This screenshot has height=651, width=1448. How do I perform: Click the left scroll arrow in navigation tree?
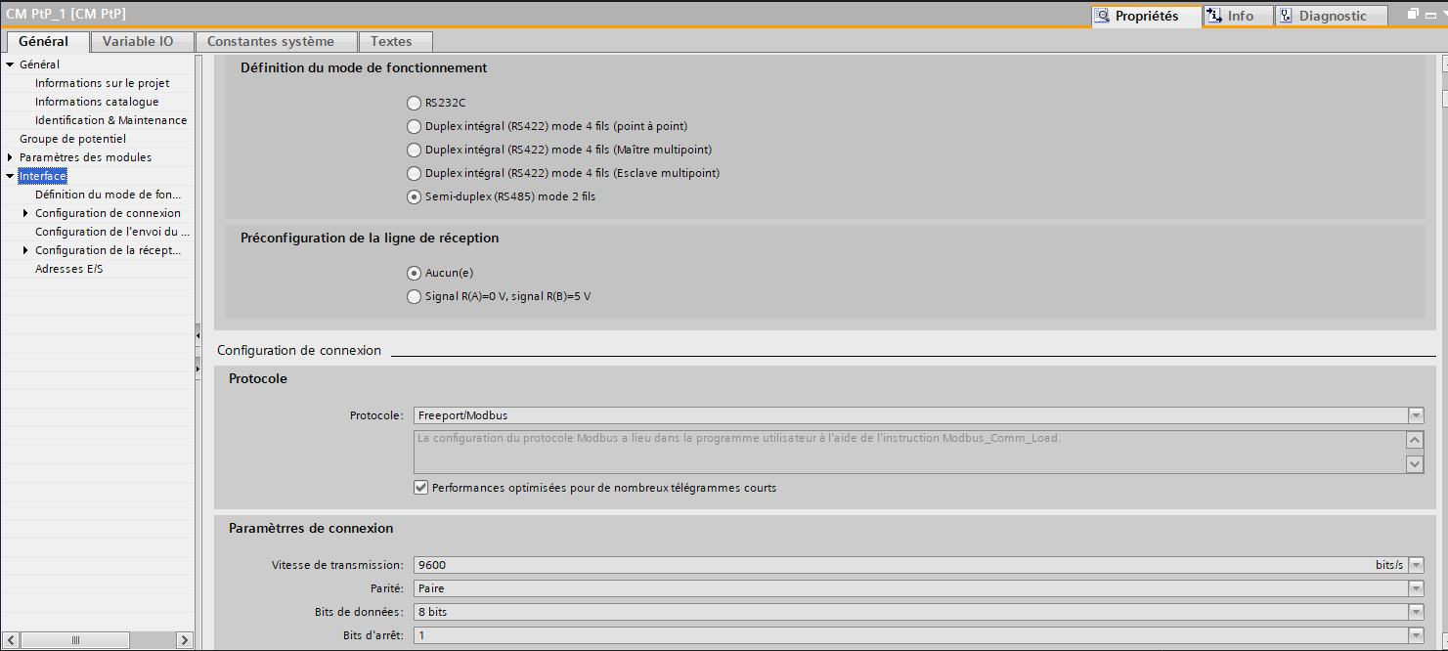[x=10, y=640]
